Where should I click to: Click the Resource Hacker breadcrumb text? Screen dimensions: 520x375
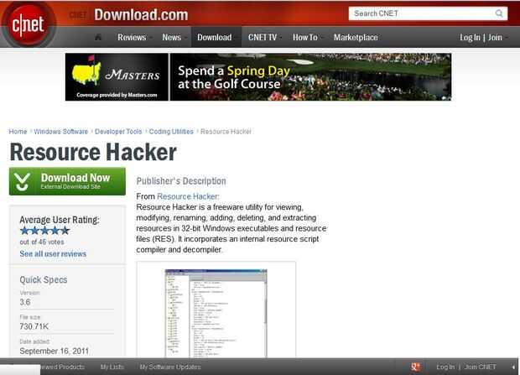tap(226, 132)
